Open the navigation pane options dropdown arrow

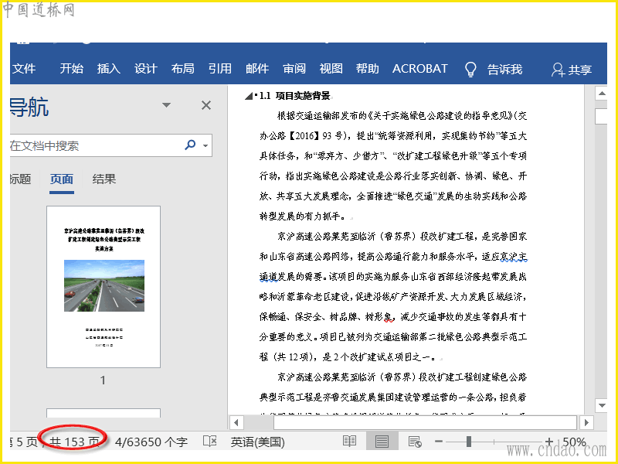[x=166, y=105]
